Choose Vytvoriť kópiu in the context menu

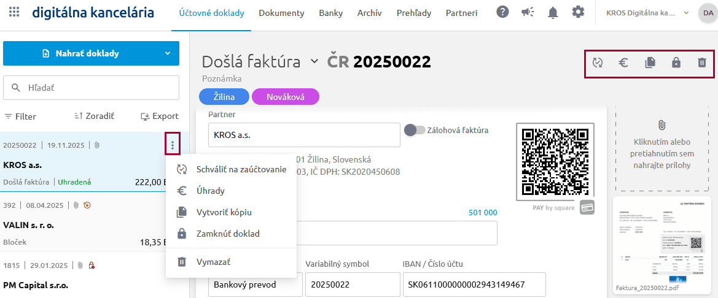(224, 212)
